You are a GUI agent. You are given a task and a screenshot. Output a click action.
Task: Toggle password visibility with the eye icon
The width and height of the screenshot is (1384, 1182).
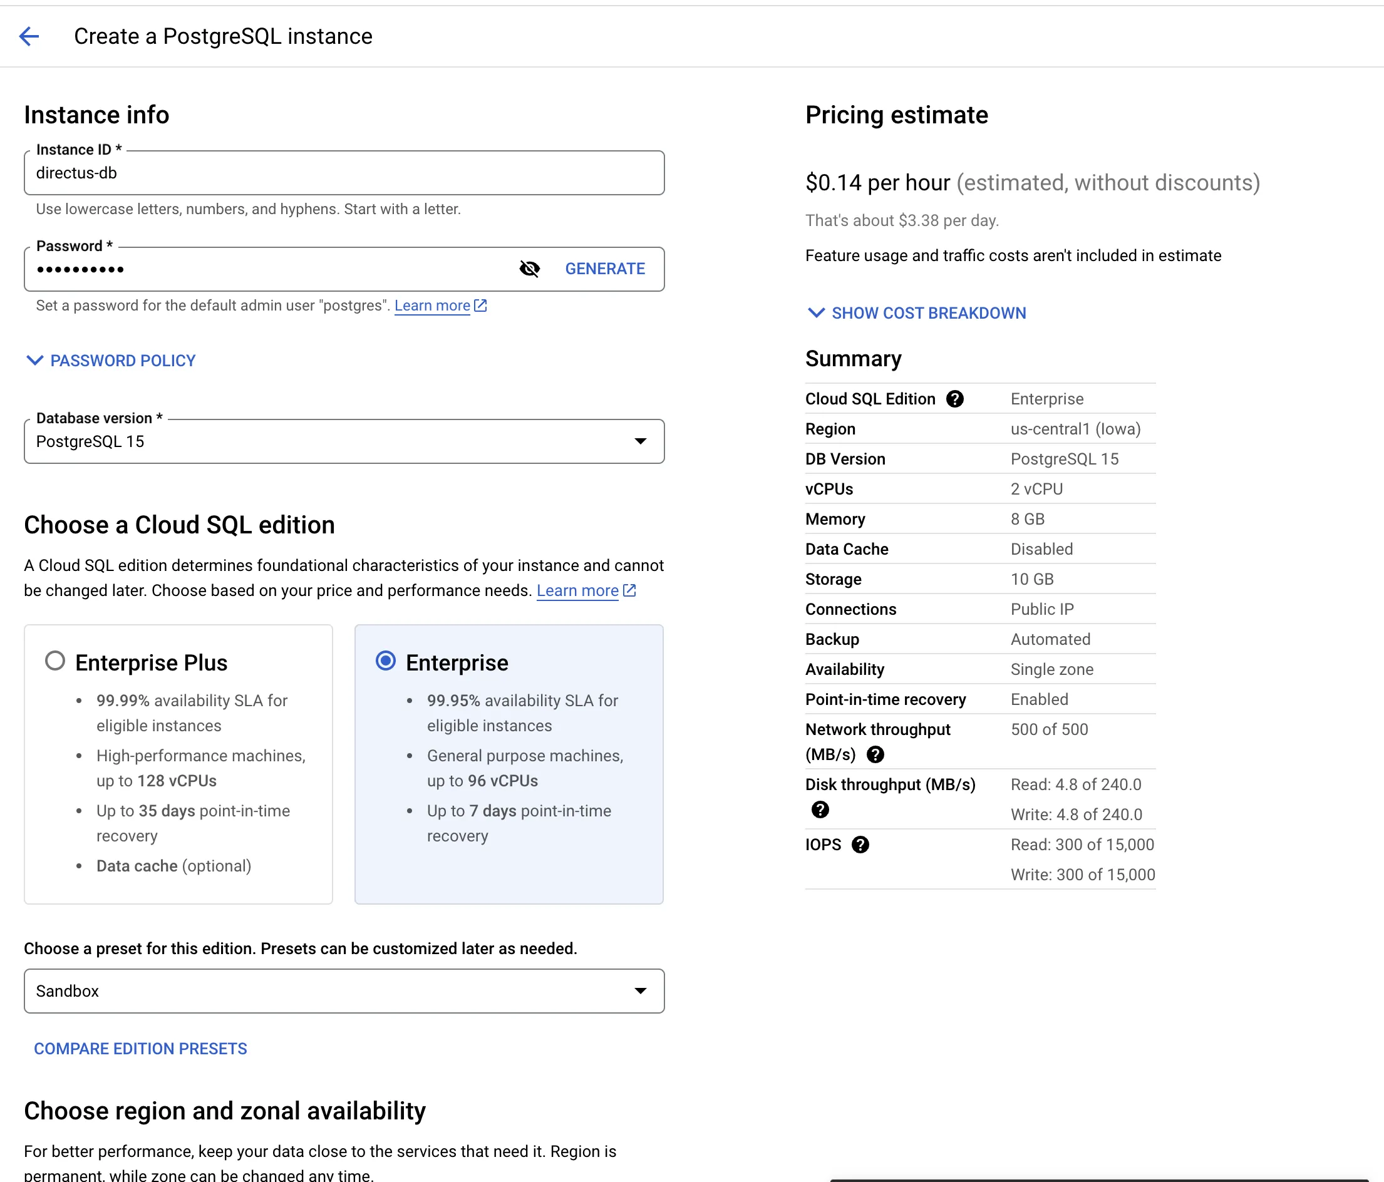coord(529,269)
